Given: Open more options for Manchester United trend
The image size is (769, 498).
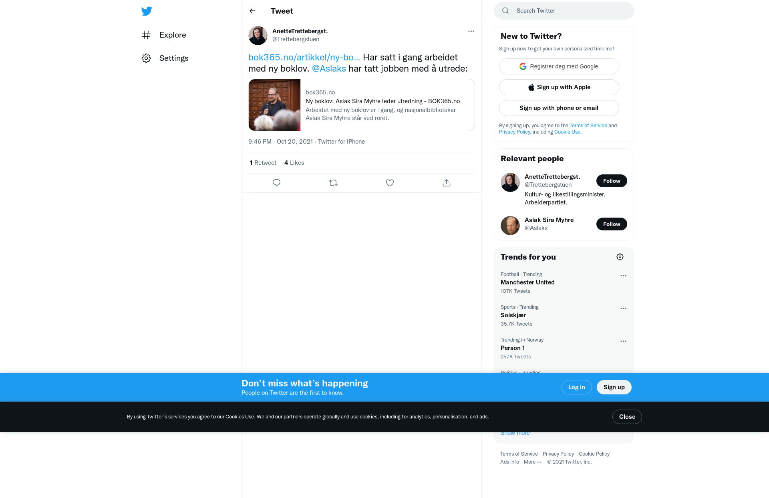Looking at the screenshot, I should click(x=623, y=276).
